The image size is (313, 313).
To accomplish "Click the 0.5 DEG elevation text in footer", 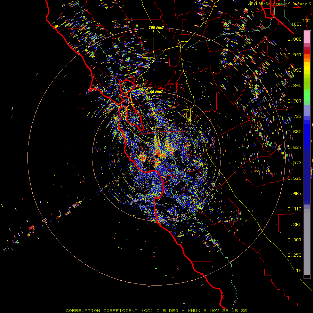I will coord(167,311).
